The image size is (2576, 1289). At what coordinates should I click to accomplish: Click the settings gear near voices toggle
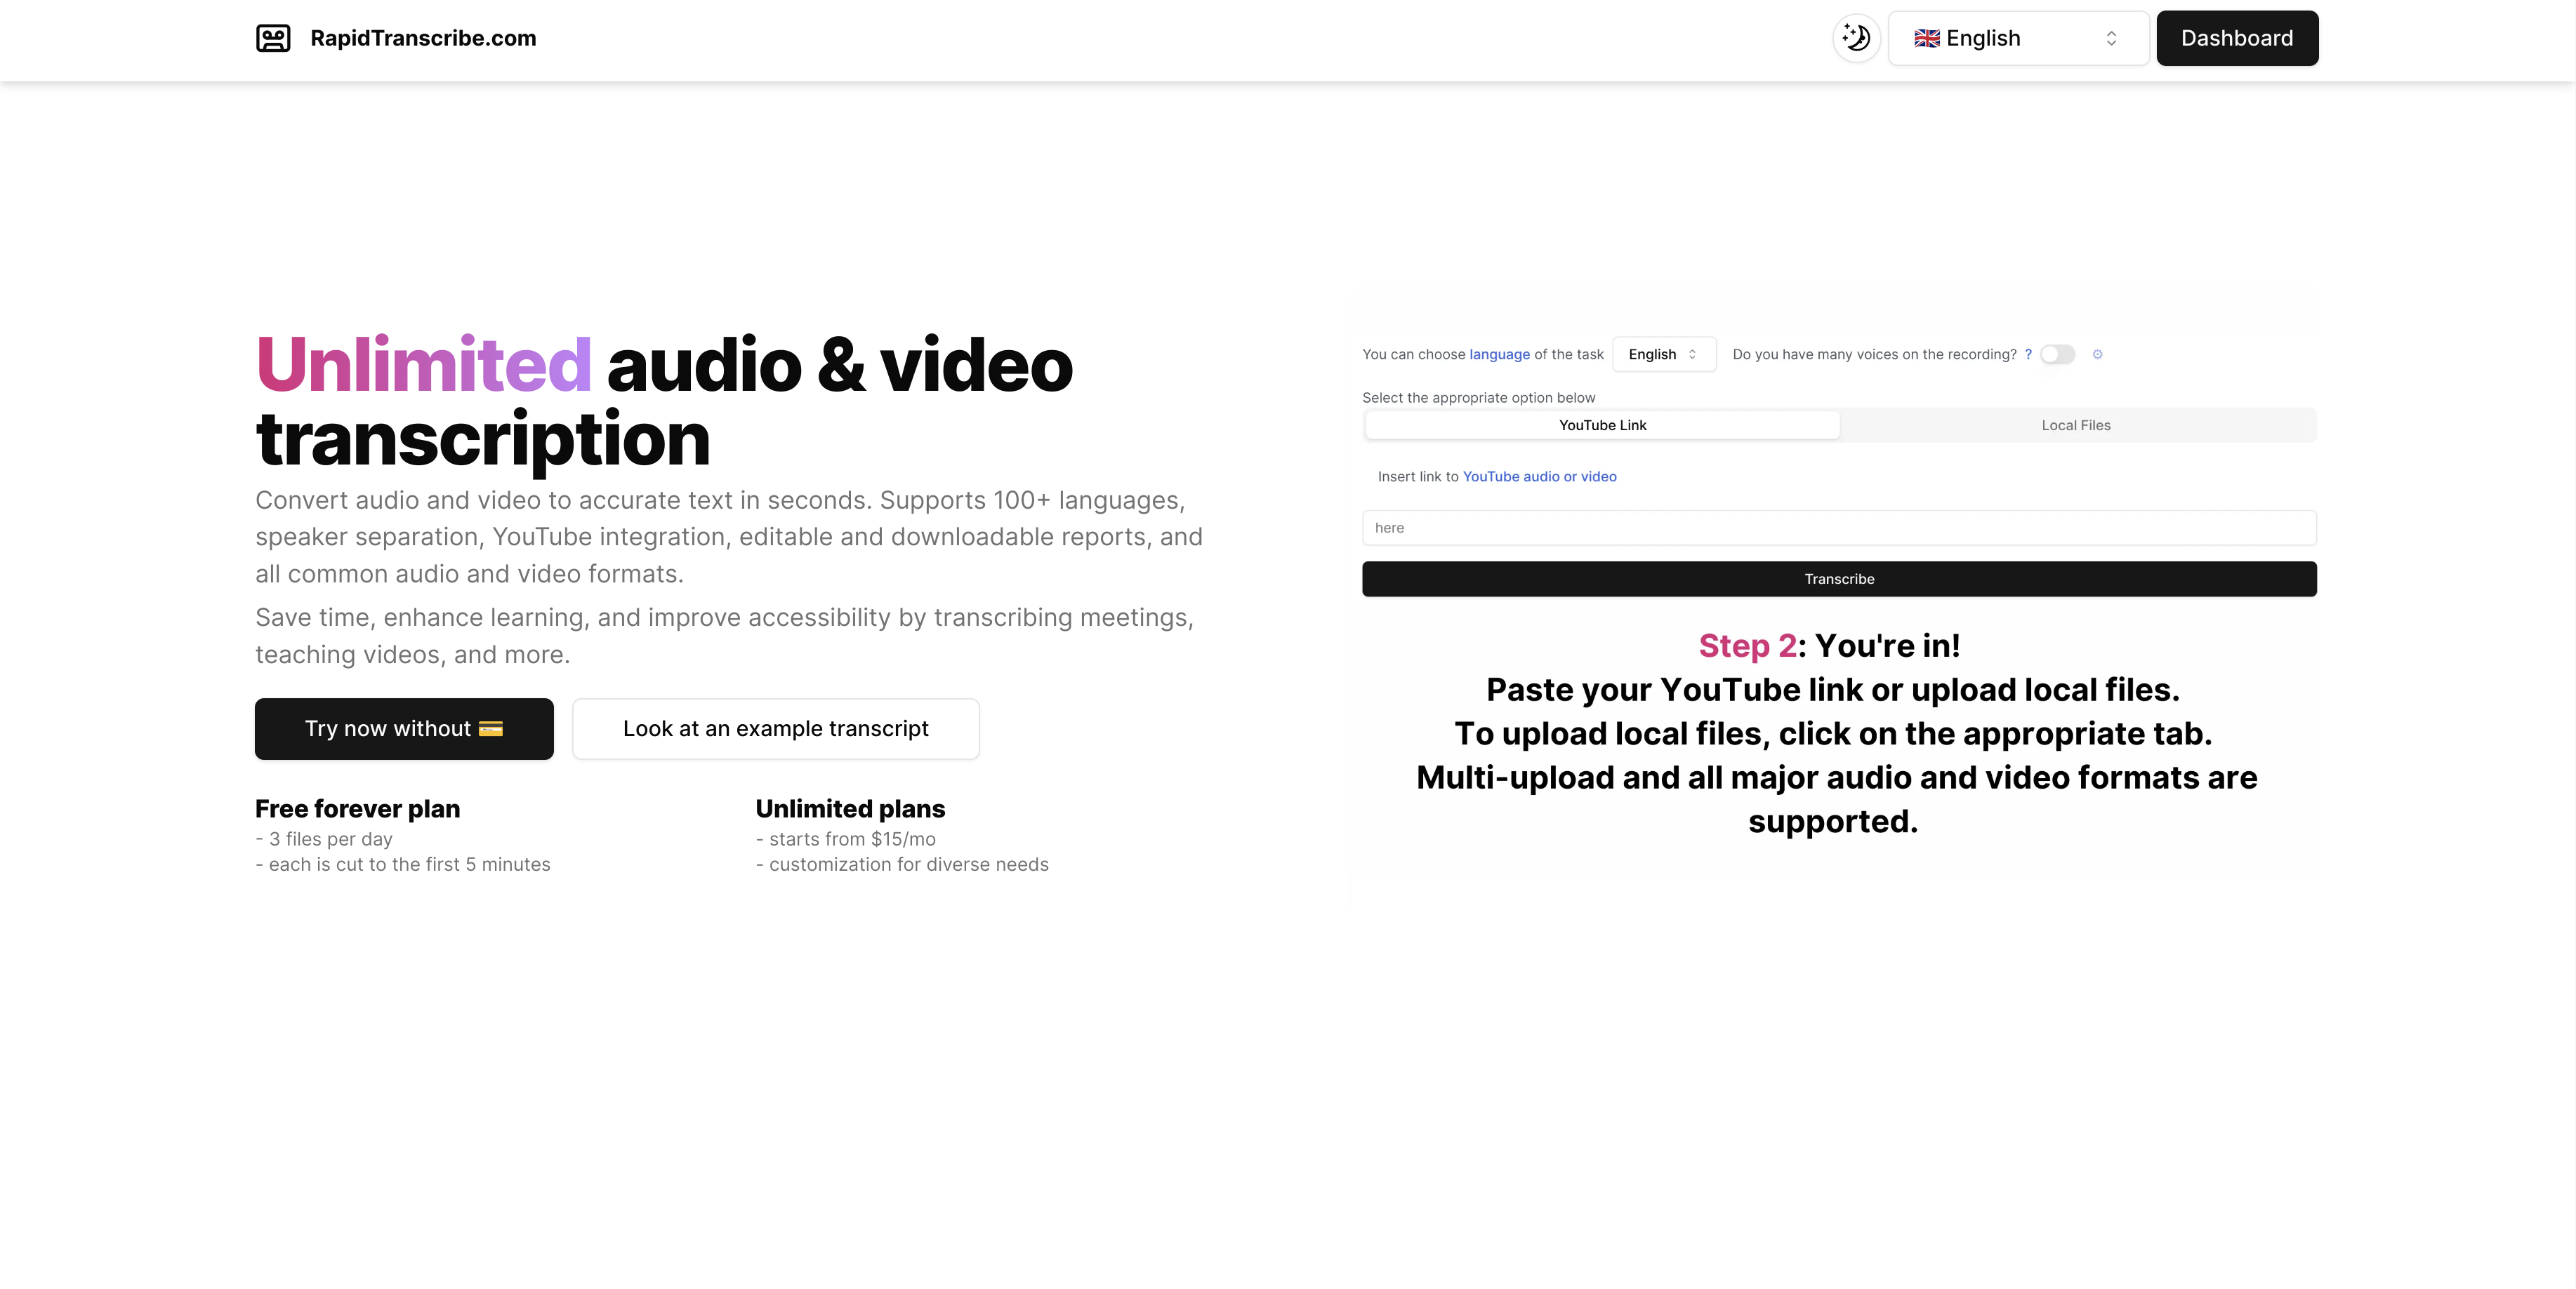[x=2097, y=354]
